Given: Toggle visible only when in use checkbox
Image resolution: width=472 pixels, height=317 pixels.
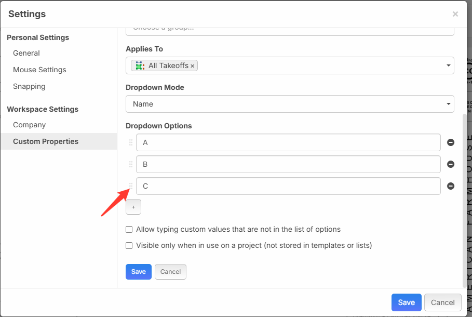Looking at the screenshot, I should [x=129, y=245].
